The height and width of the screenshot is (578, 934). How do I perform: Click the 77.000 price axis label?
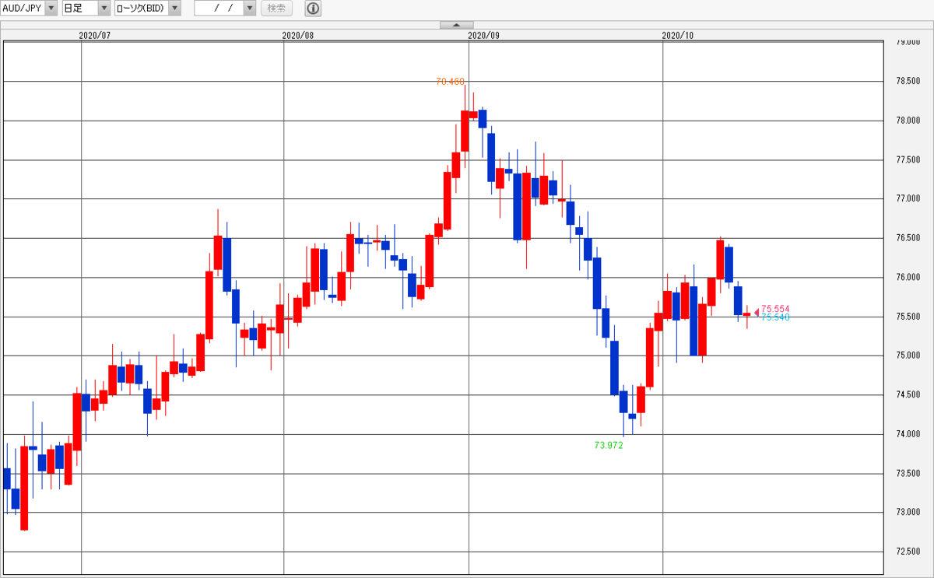pos(908,199)
